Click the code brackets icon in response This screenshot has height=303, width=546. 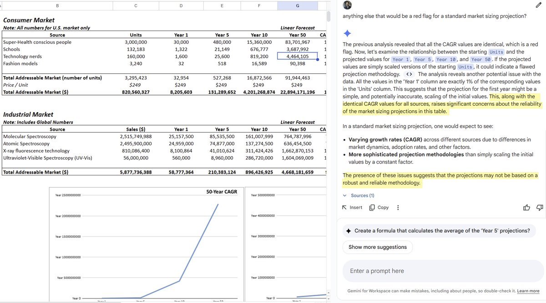[409, 74]
